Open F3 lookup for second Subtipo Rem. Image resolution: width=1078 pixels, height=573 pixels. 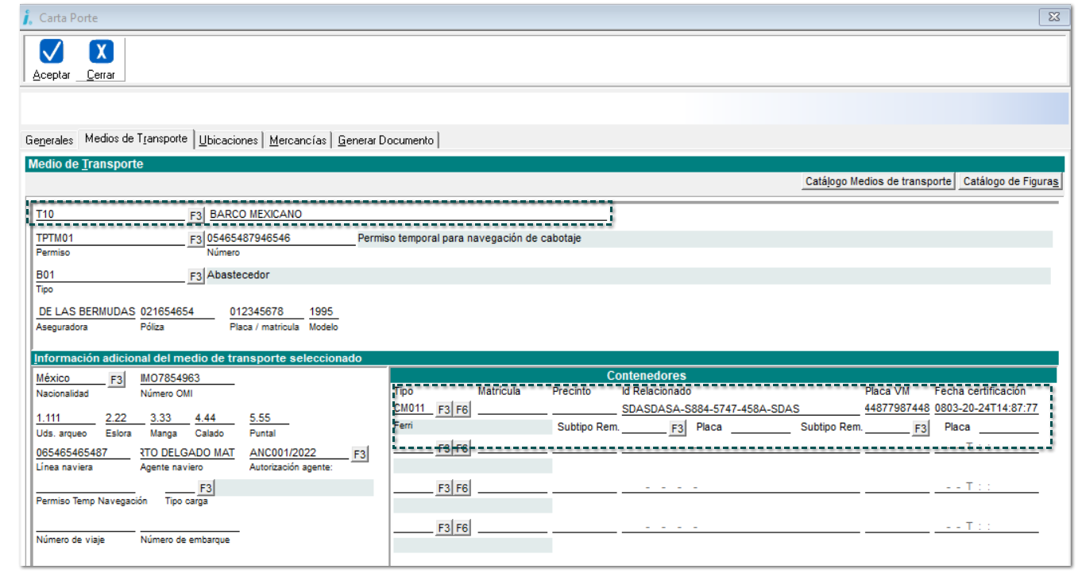pyautogui.click(x=920, y=428)
